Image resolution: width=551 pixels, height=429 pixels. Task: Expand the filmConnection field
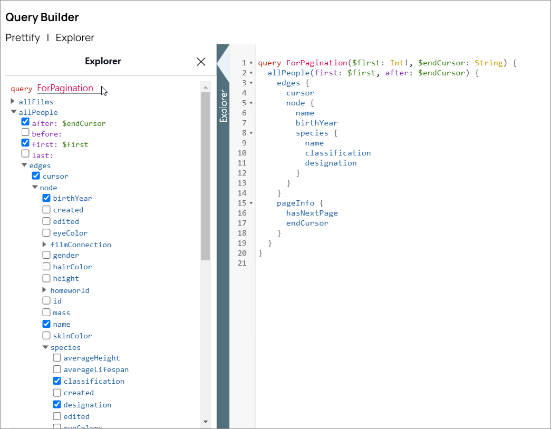click(x=45, y=245)
